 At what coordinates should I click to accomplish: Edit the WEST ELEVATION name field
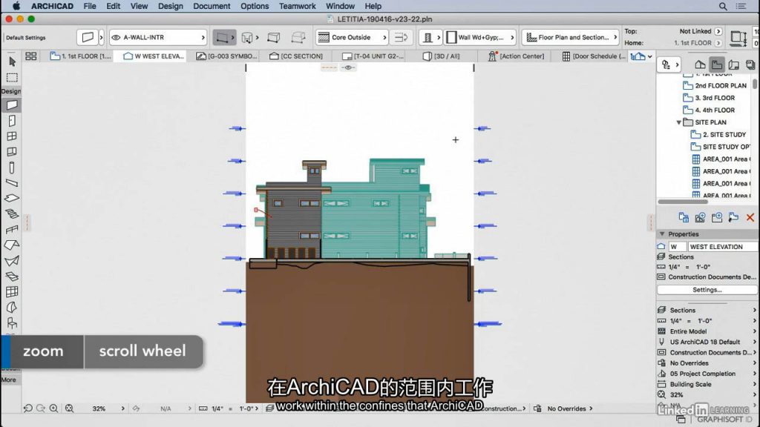(723, 247)
